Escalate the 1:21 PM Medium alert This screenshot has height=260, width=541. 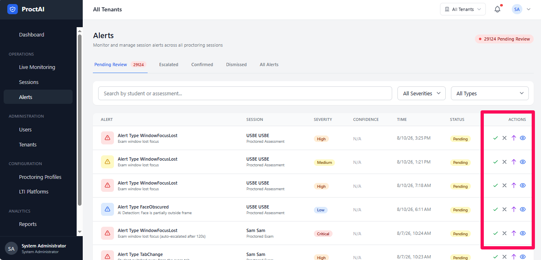coord(513,162)
